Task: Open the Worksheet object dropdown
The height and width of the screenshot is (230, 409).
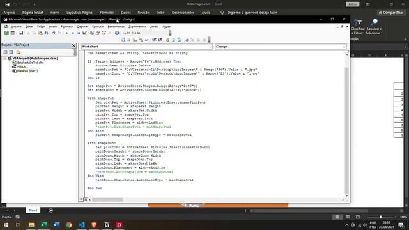Action: [x=210, y=47]
